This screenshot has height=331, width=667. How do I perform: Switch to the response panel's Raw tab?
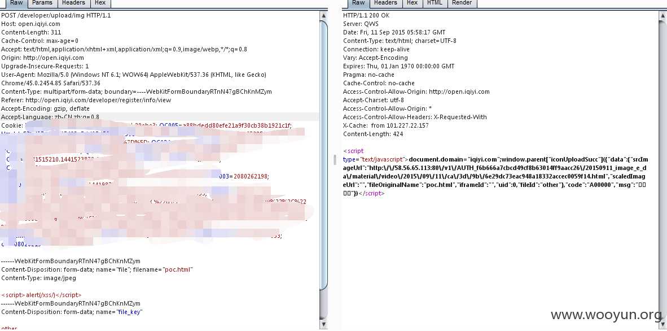pos(358,3)
